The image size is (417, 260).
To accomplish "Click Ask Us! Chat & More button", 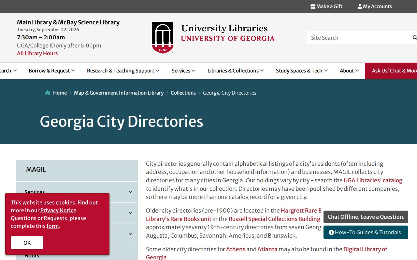I will tap(391, 71).
